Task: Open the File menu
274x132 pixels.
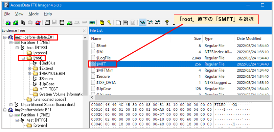Action: tap(7, 14)
